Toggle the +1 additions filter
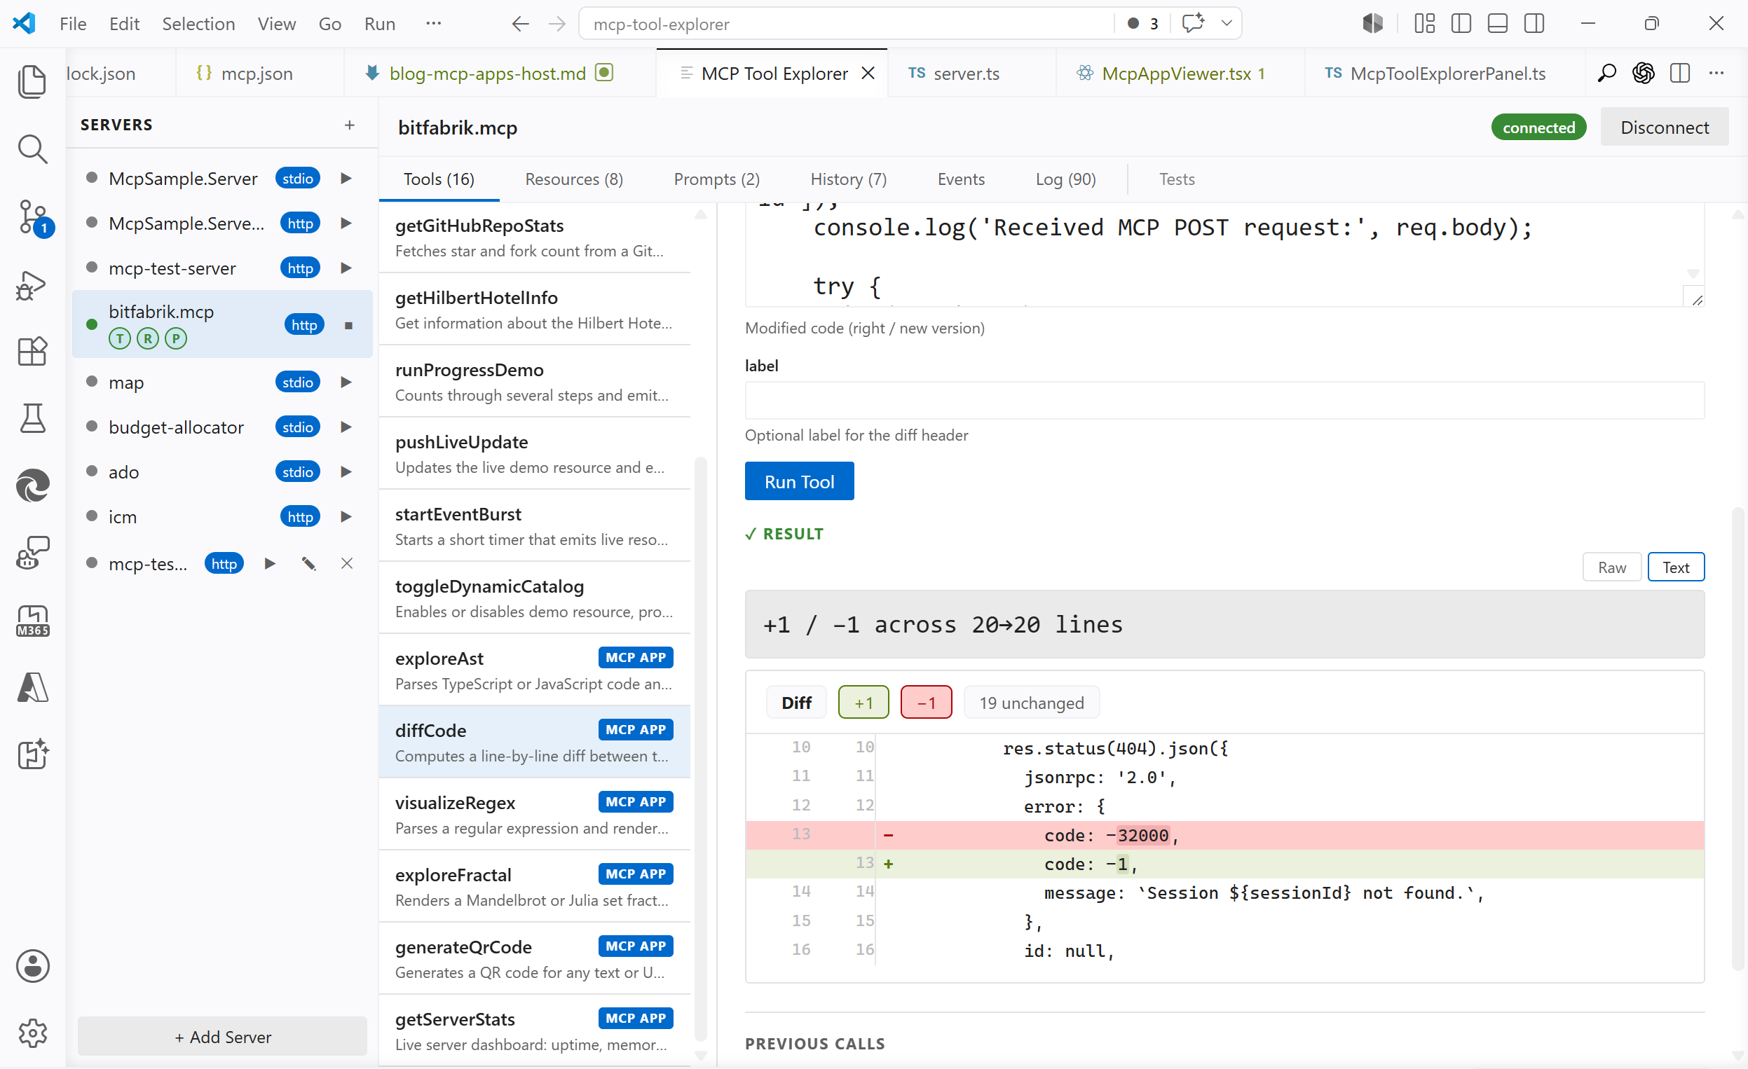1748x1069 pixels. tap(863, 703)
